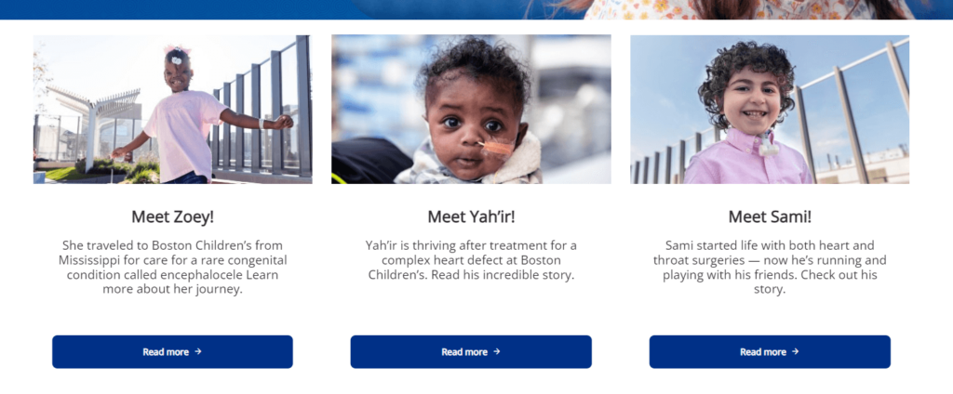Screen dimensions: 953x394
Task: Click the arrow icon in Zoey's Read more button
Action: 198,352
